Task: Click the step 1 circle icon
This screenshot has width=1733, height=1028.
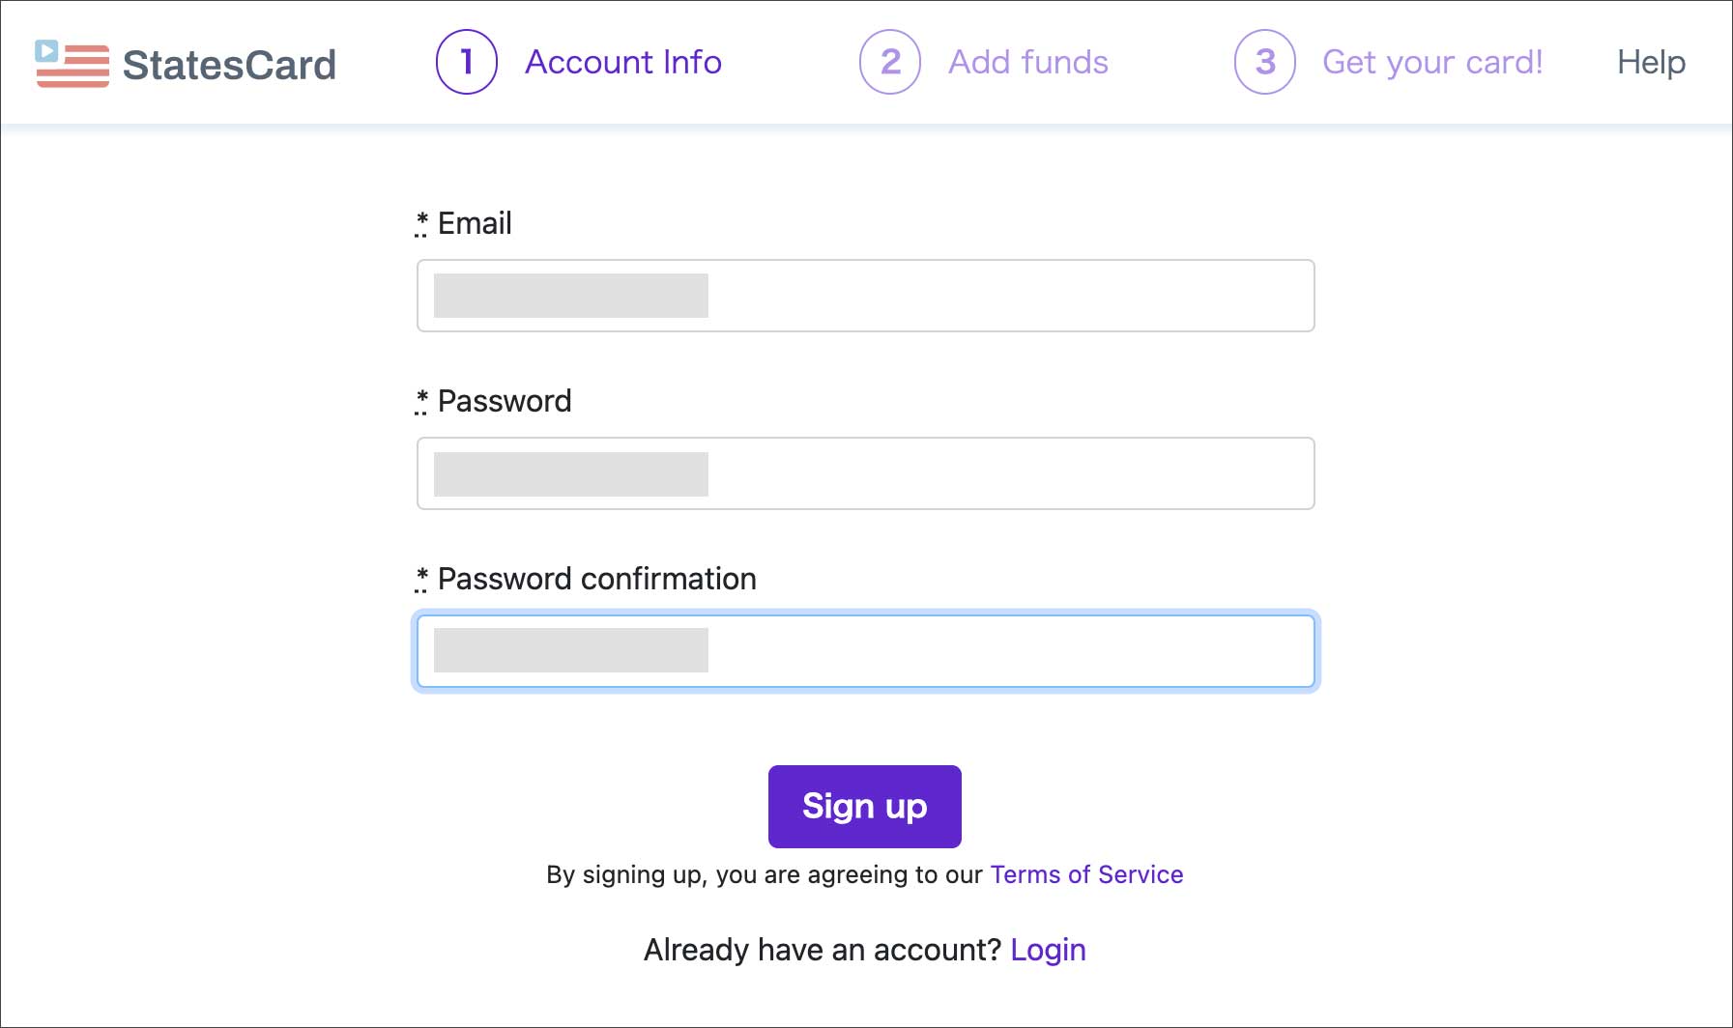Action: (467, 62)
